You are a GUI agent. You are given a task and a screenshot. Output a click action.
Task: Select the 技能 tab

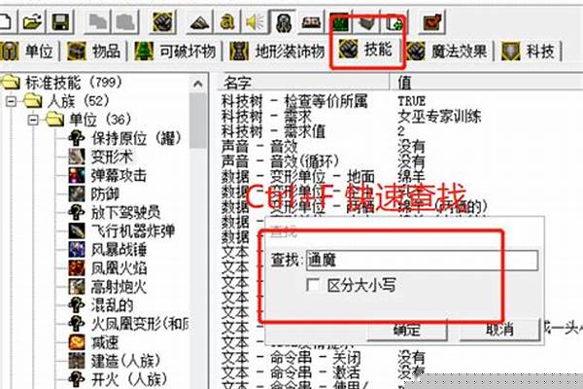366,50
